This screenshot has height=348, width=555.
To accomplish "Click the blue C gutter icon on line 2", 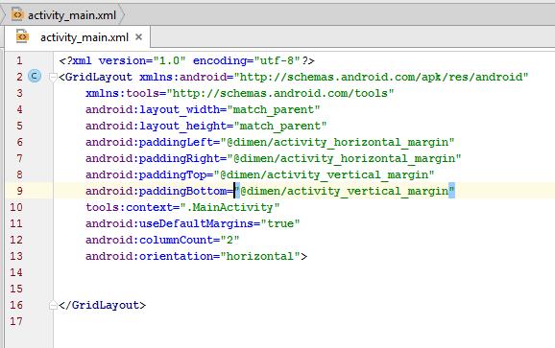I will click(x=35, y=76).
